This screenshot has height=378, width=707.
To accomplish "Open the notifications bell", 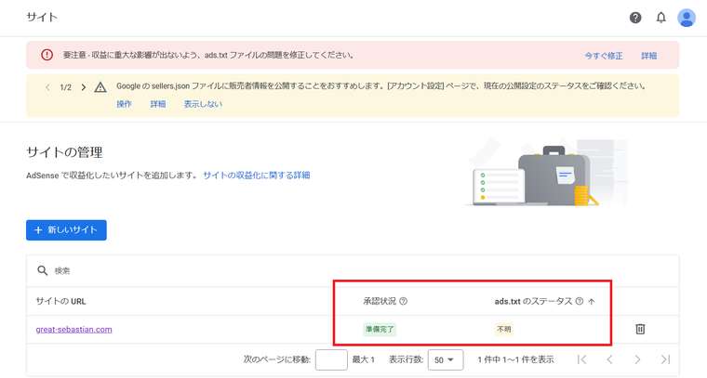I will point(661,18).
